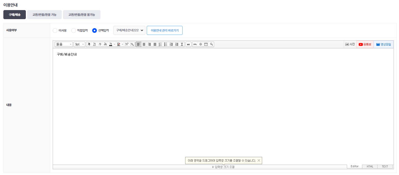Image resolution: width=399 pixels, height=175 pixels.
Task: Open font color dropdown arrow
Action: point(114,44)
